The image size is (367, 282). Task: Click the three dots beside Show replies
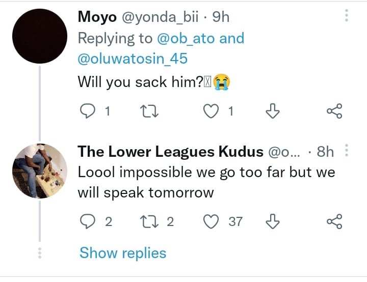(x=40, y=253)
